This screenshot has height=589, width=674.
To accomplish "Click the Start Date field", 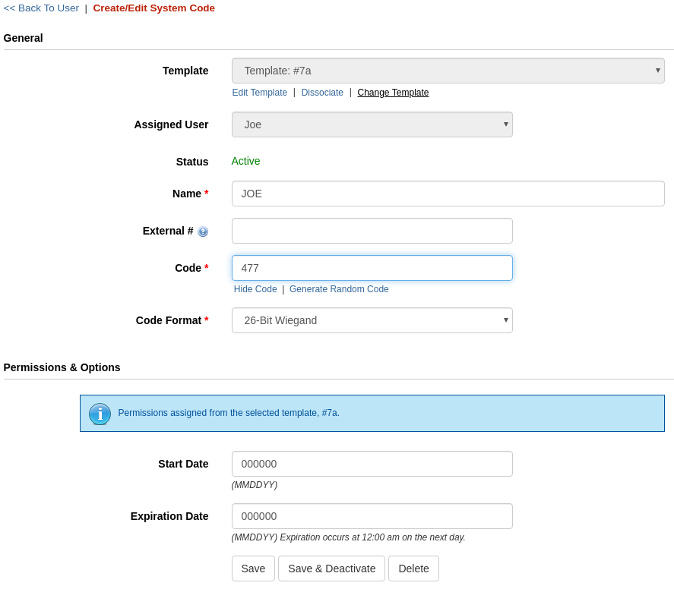I will (x=372, y=464).
